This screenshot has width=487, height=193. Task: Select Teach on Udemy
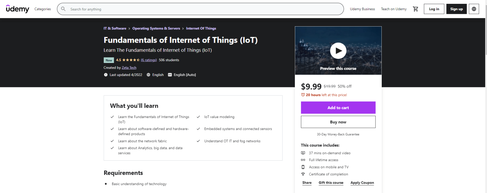[393, 9]
